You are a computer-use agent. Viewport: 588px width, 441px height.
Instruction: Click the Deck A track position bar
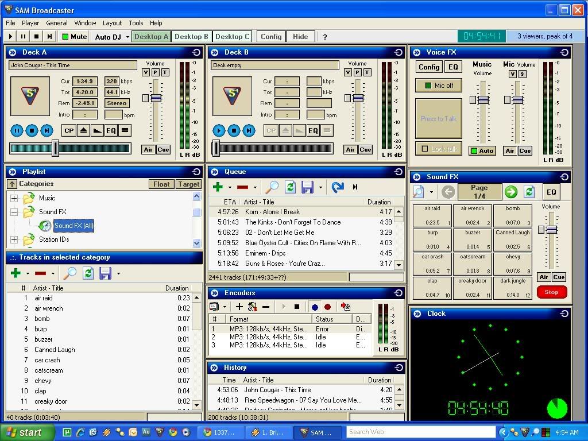tap(70, 149)
